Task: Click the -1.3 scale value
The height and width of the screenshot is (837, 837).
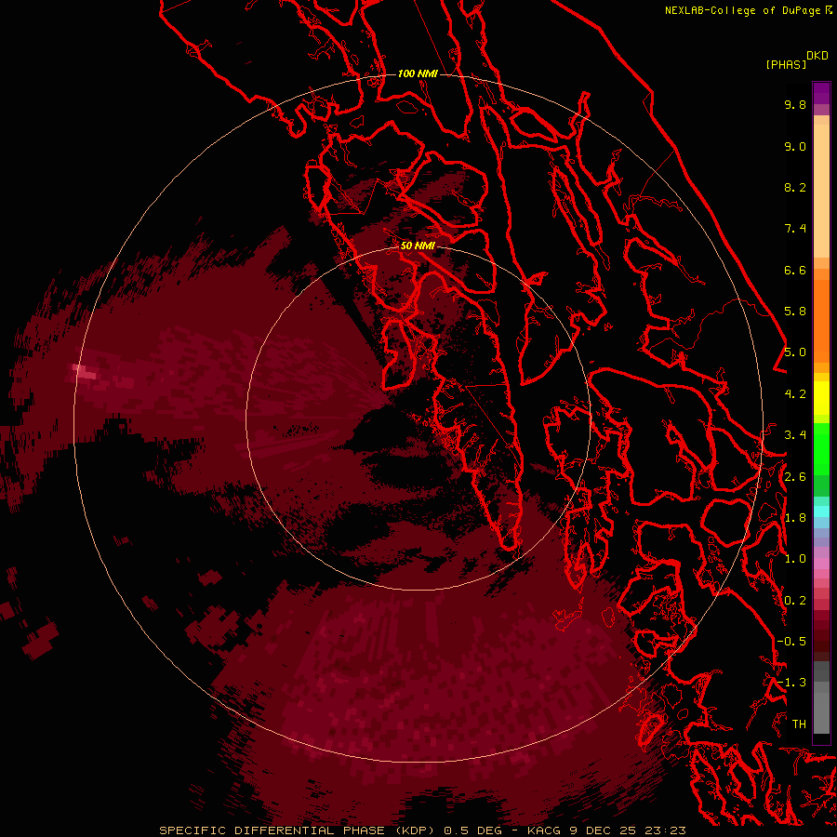Action: (791, 683)
